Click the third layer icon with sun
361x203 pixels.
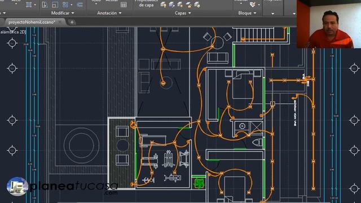point(180,5)
